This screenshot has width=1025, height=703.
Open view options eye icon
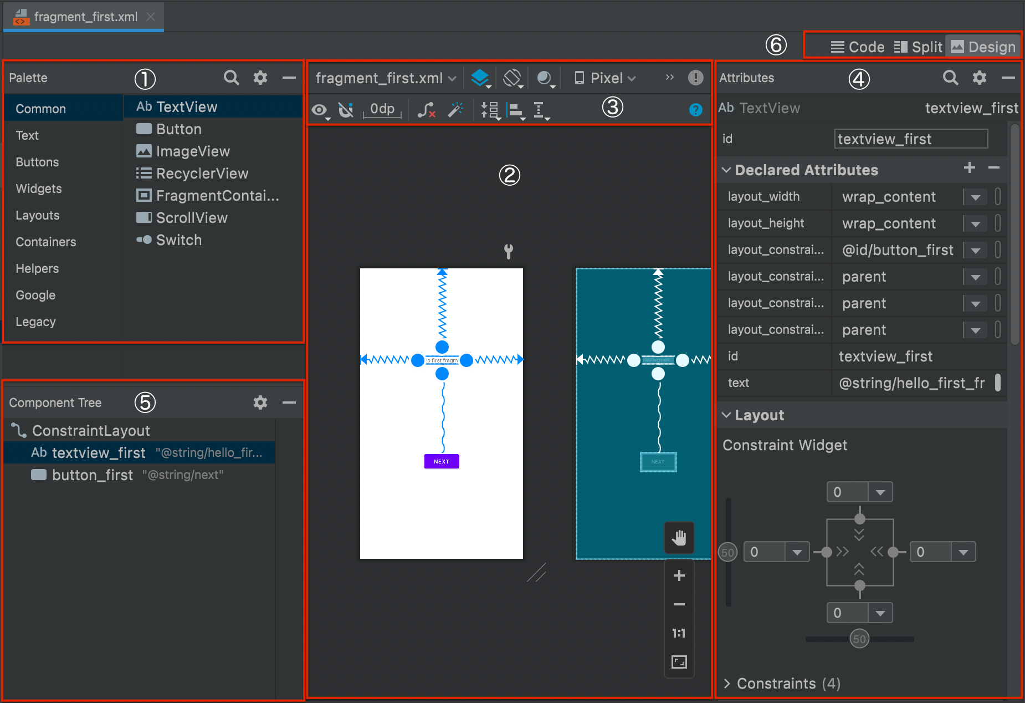[320, 110]
